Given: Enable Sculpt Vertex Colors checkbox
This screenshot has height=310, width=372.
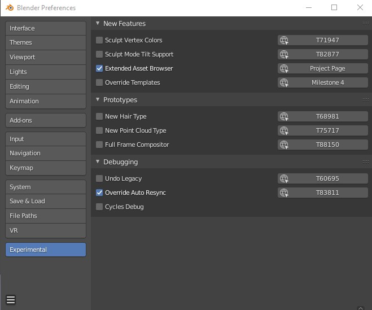Looking at the screenshot, I should 99,40.
